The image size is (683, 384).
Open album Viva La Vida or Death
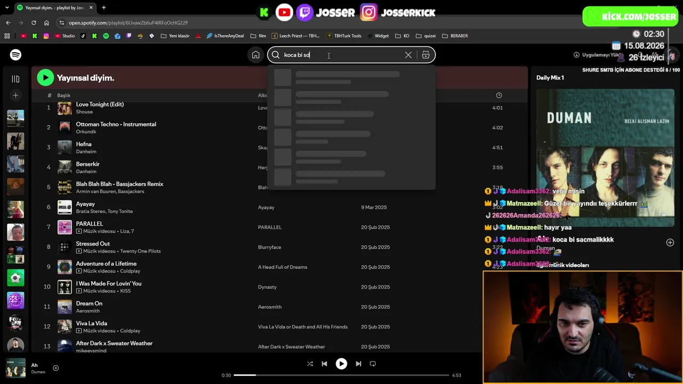click(x=303, y=327)
